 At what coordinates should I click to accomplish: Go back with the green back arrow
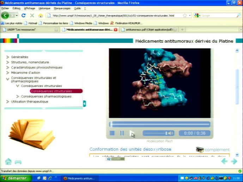pos(5,15)
